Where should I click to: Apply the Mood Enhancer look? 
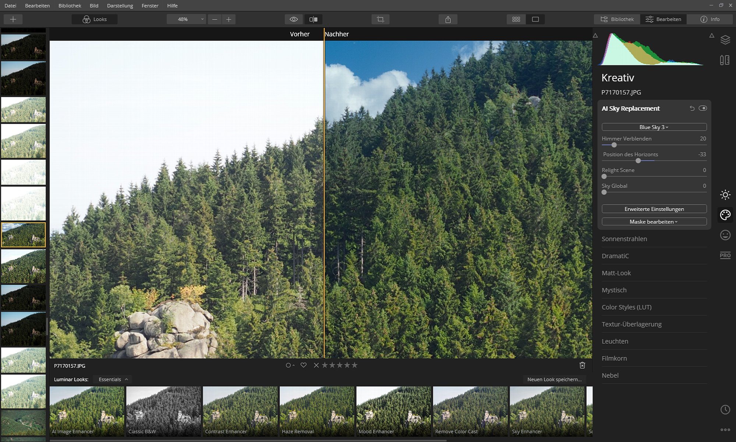pos(393,411)
